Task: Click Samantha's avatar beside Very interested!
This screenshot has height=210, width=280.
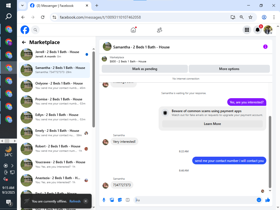Action: tap(106, 142)
